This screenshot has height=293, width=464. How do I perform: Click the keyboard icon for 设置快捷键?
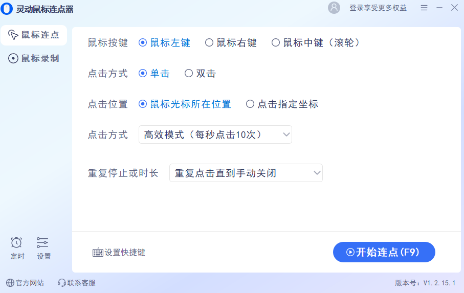pyautogui.click(x=98, y=253)
